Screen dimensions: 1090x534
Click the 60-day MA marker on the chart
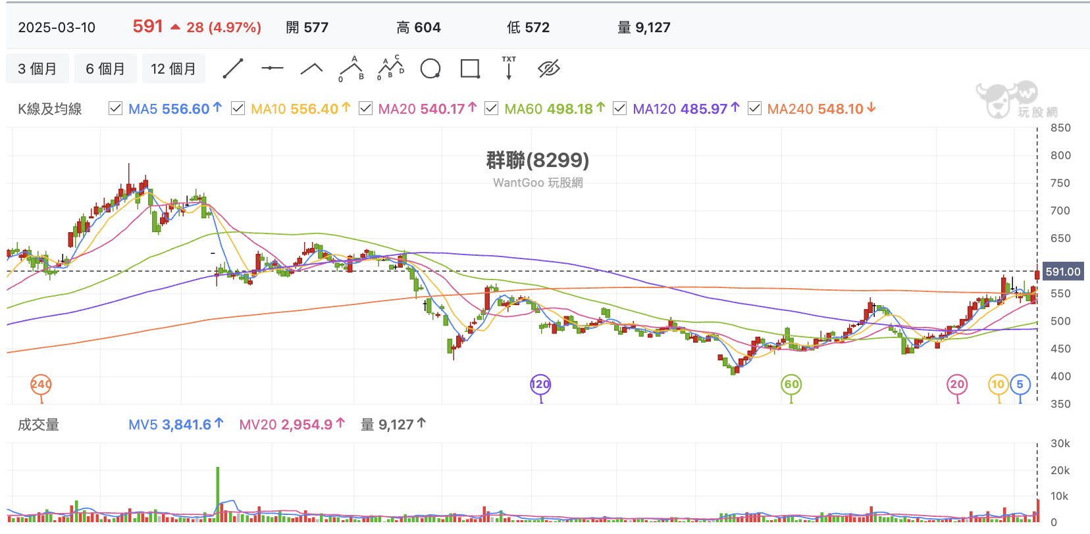[x=791, y=385]
